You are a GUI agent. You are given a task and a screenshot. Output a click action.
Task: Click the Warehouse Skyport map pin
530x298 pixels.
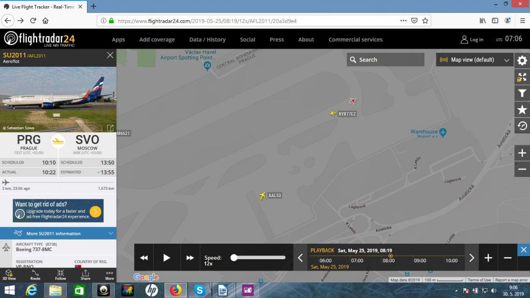point(443,132)
